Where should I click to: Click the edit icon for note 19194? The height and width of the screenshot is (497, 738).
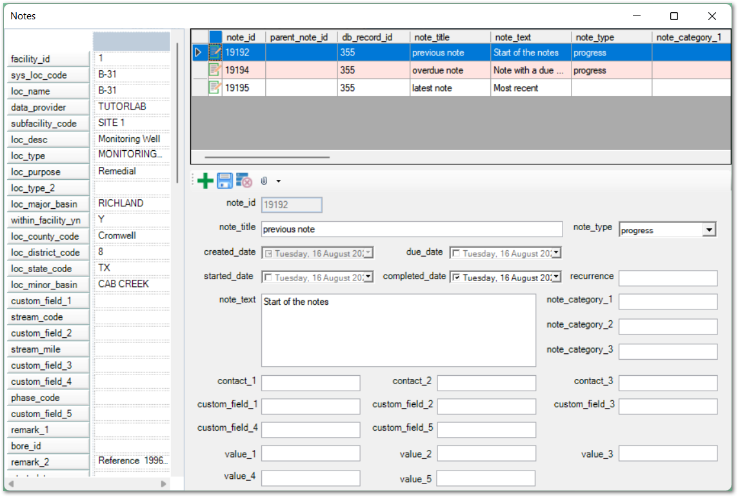click(x=215, y=70)
